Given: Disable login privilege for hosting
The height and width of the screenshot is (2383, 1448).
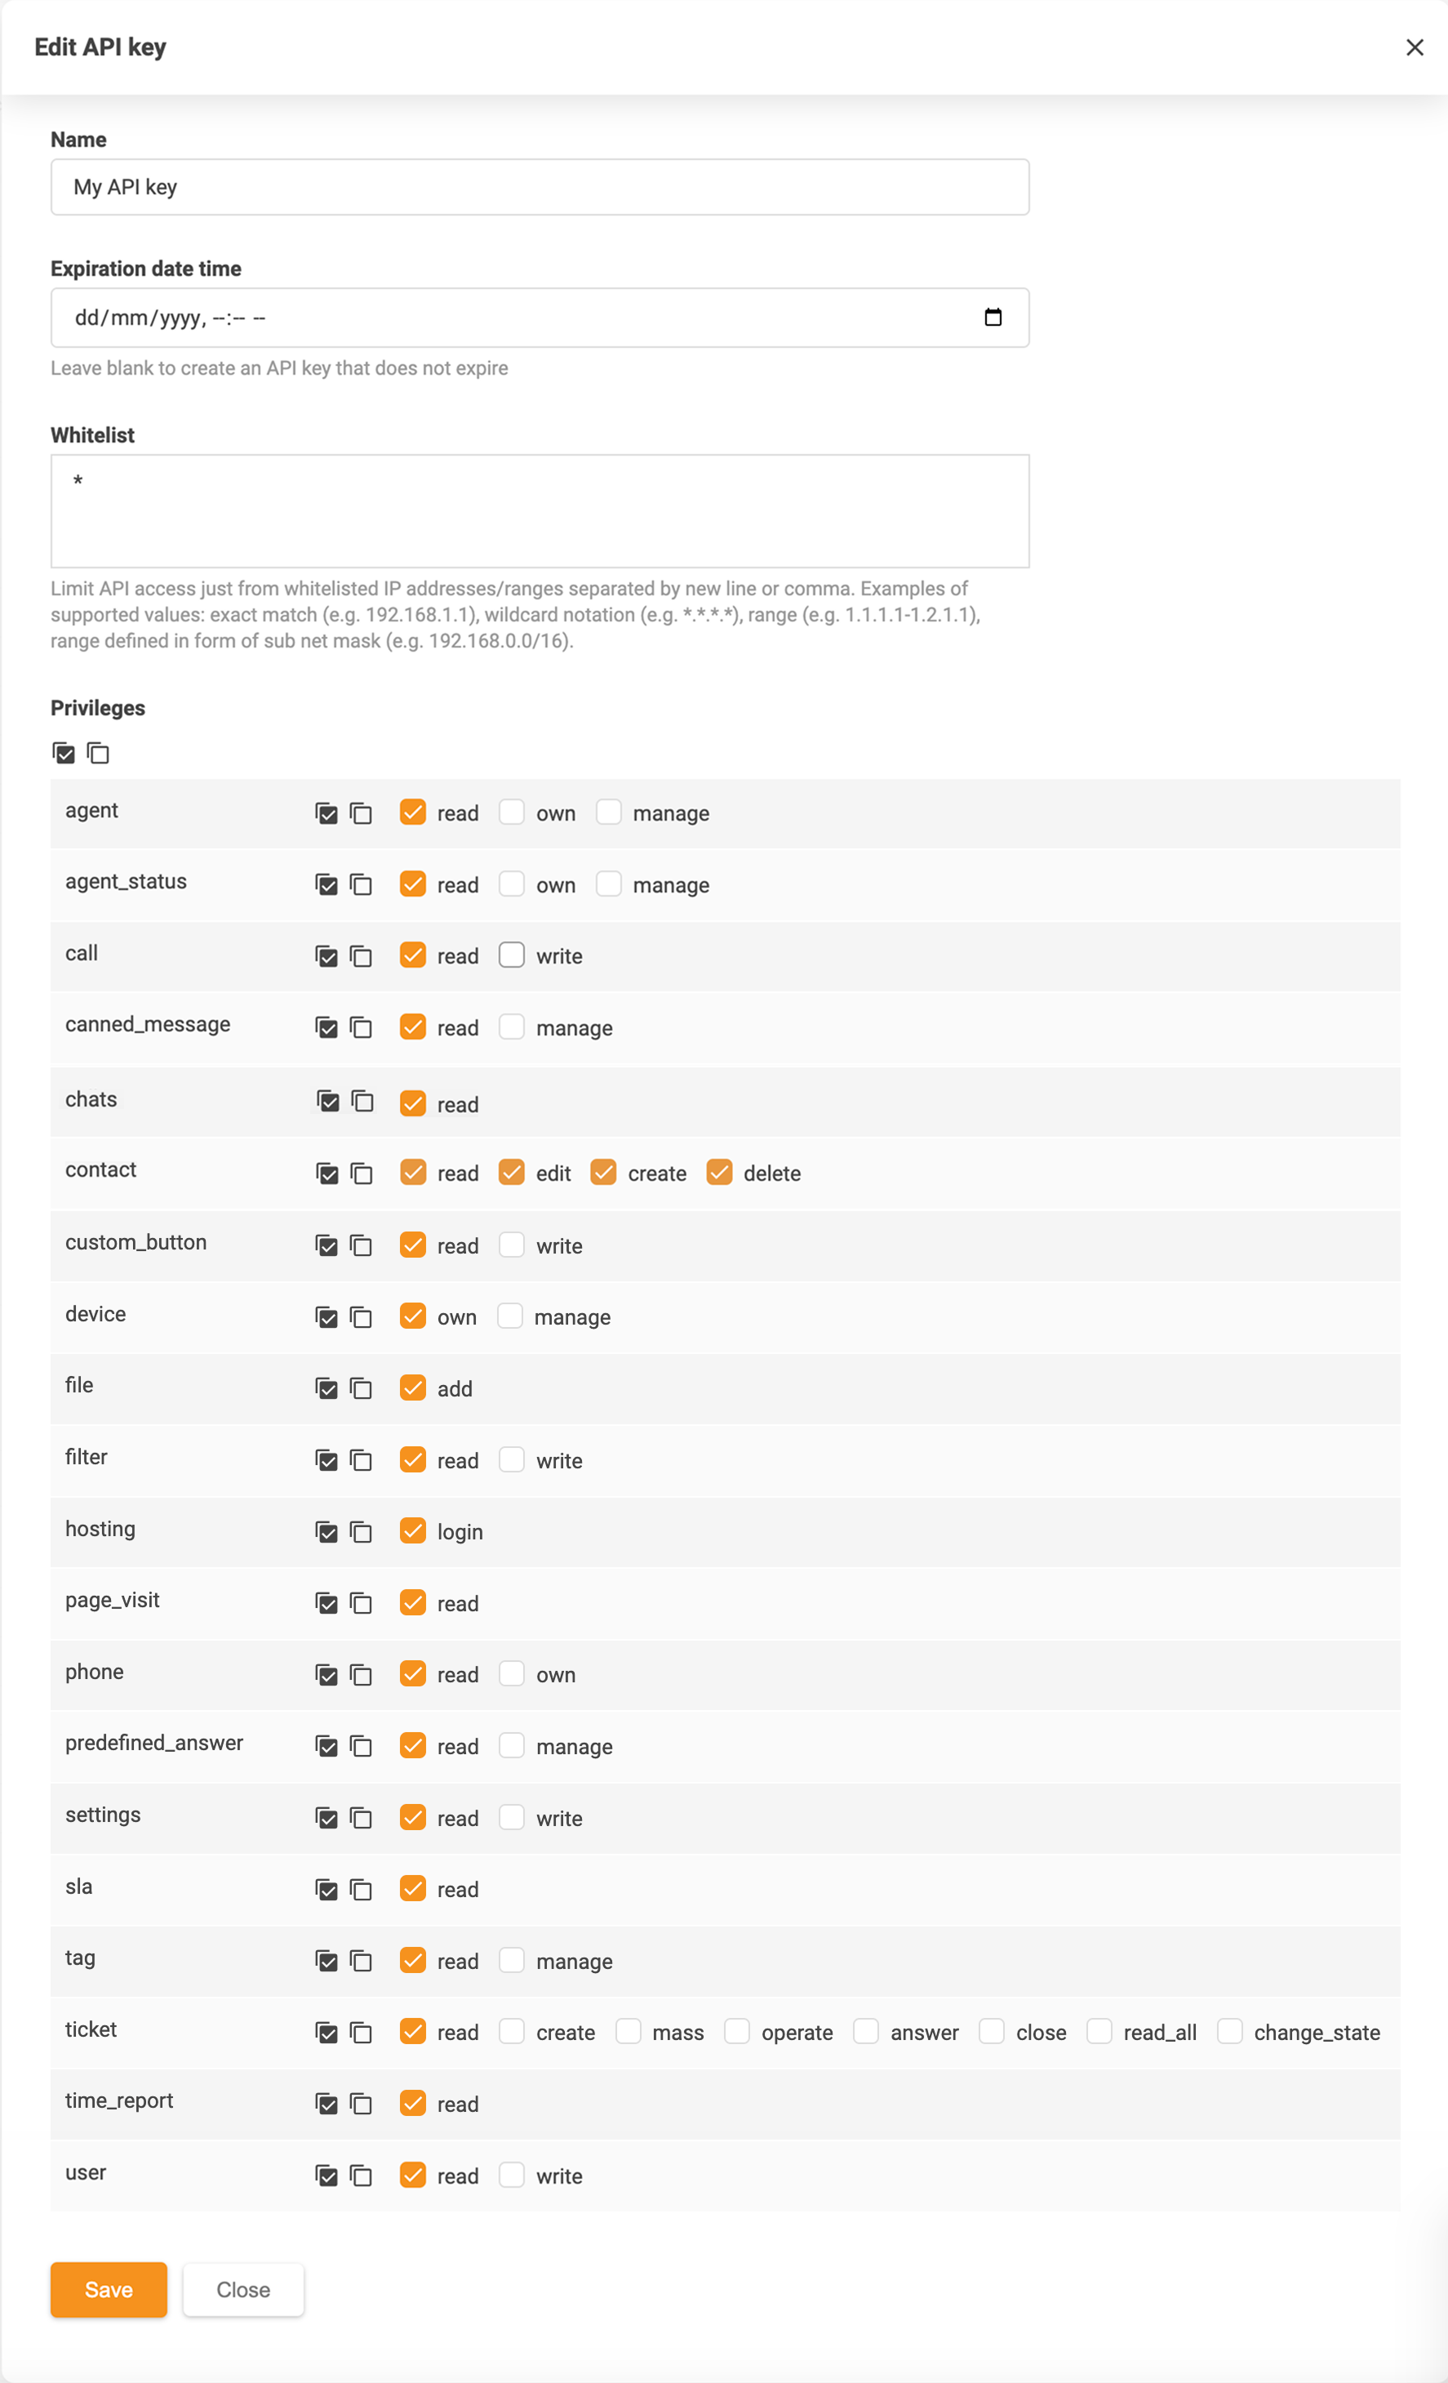Looking at the screenshot, I should [413, 1531].
